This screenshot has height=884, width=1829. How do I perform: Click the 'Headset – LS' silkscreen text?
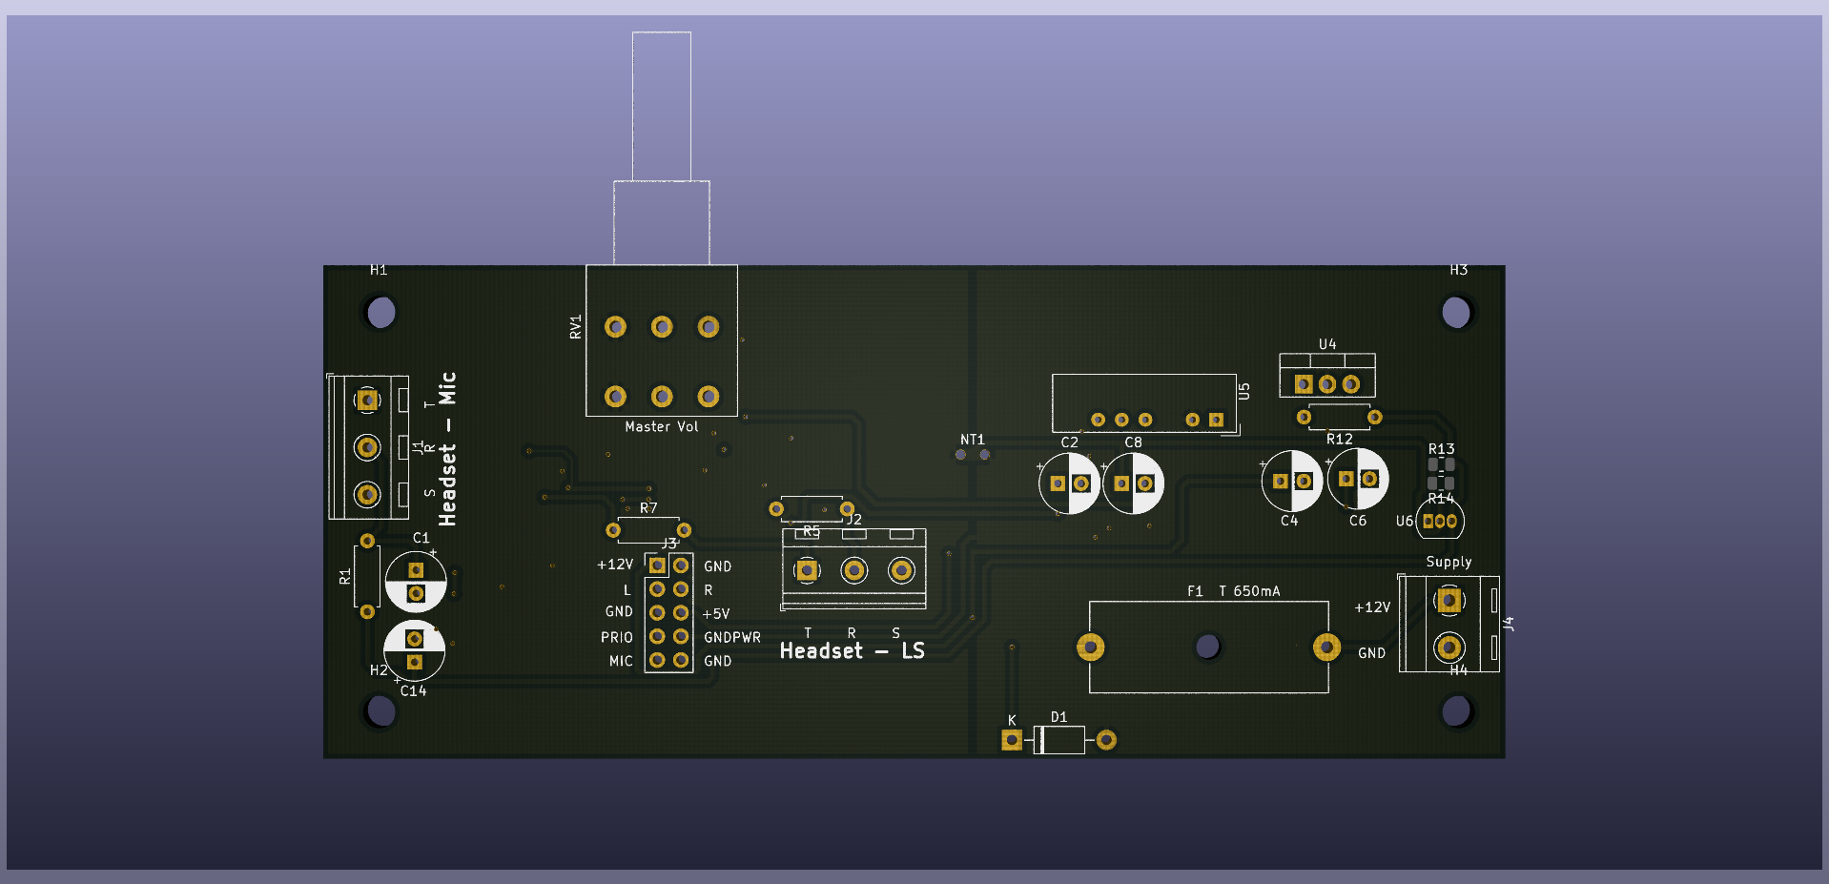(x=852, y=651)
